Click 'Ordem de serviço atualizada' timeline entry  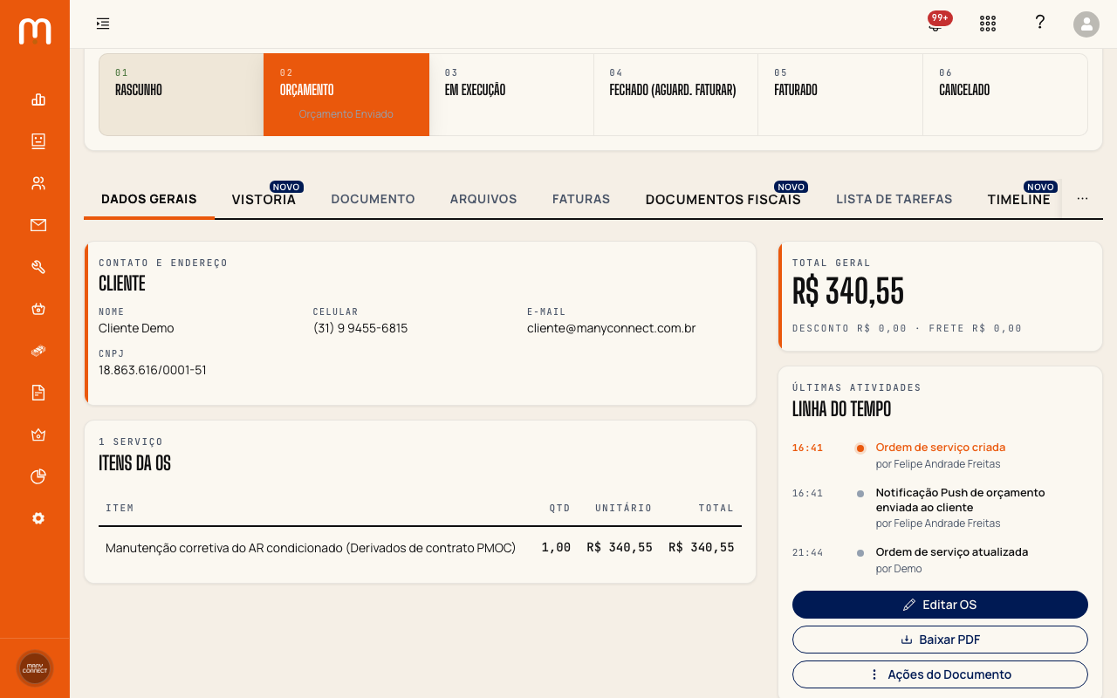pyautogui.click(x=951, y=551)
